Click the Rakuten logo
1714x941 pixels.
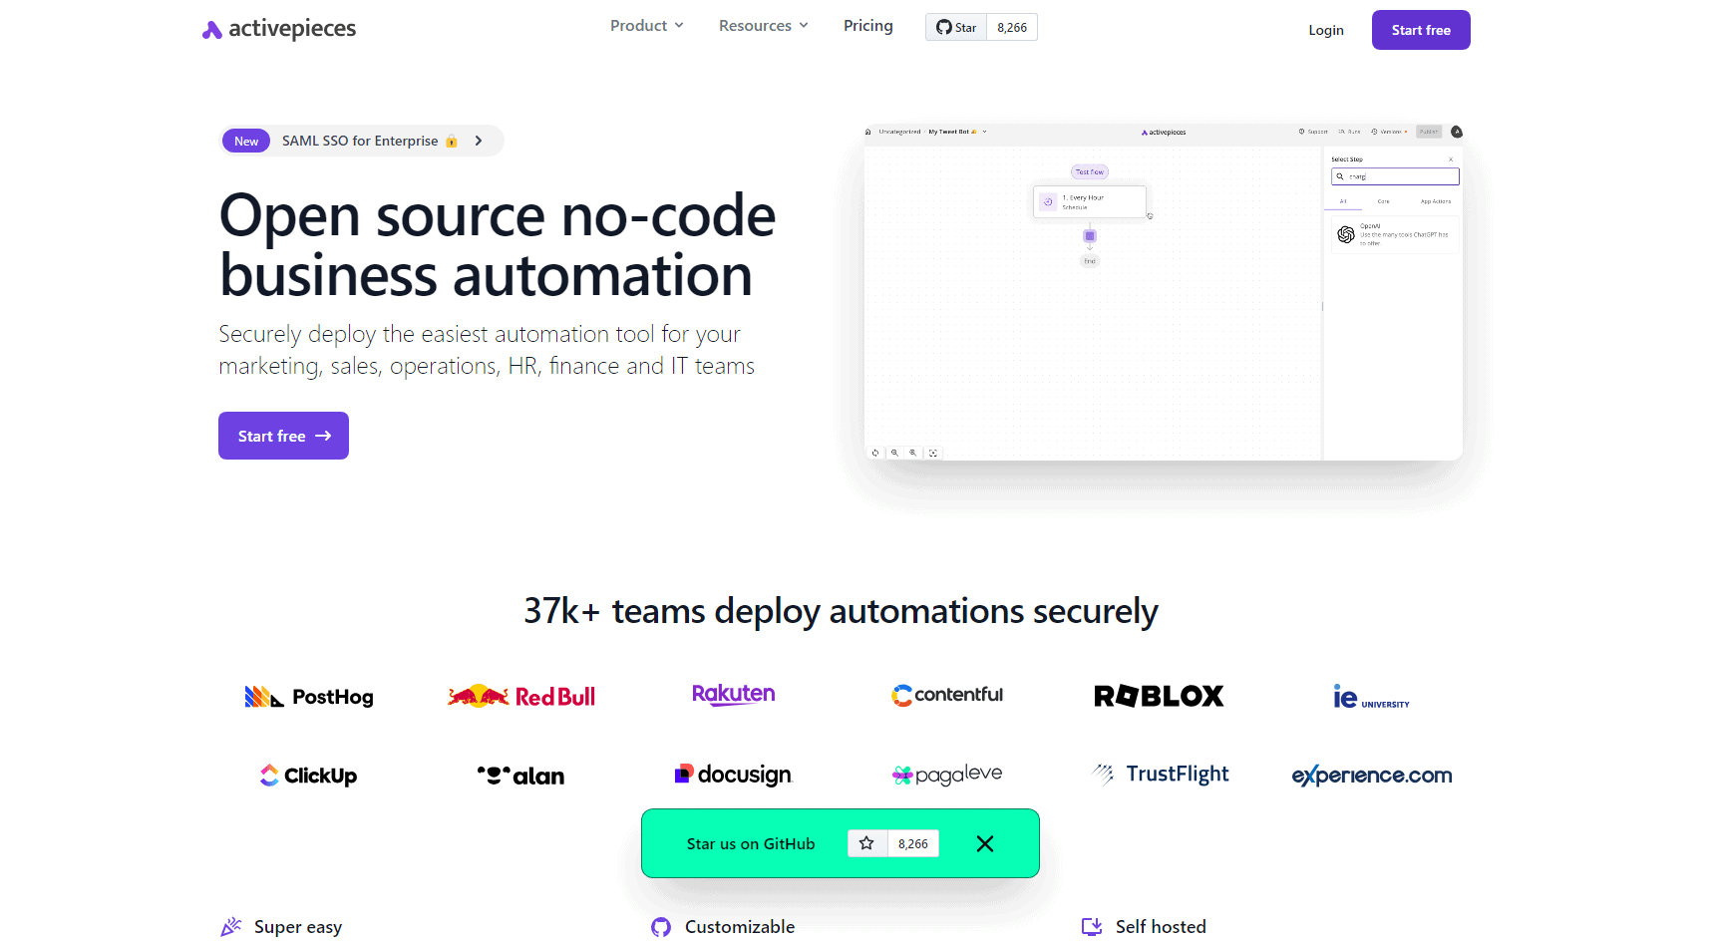pos(733,695)
